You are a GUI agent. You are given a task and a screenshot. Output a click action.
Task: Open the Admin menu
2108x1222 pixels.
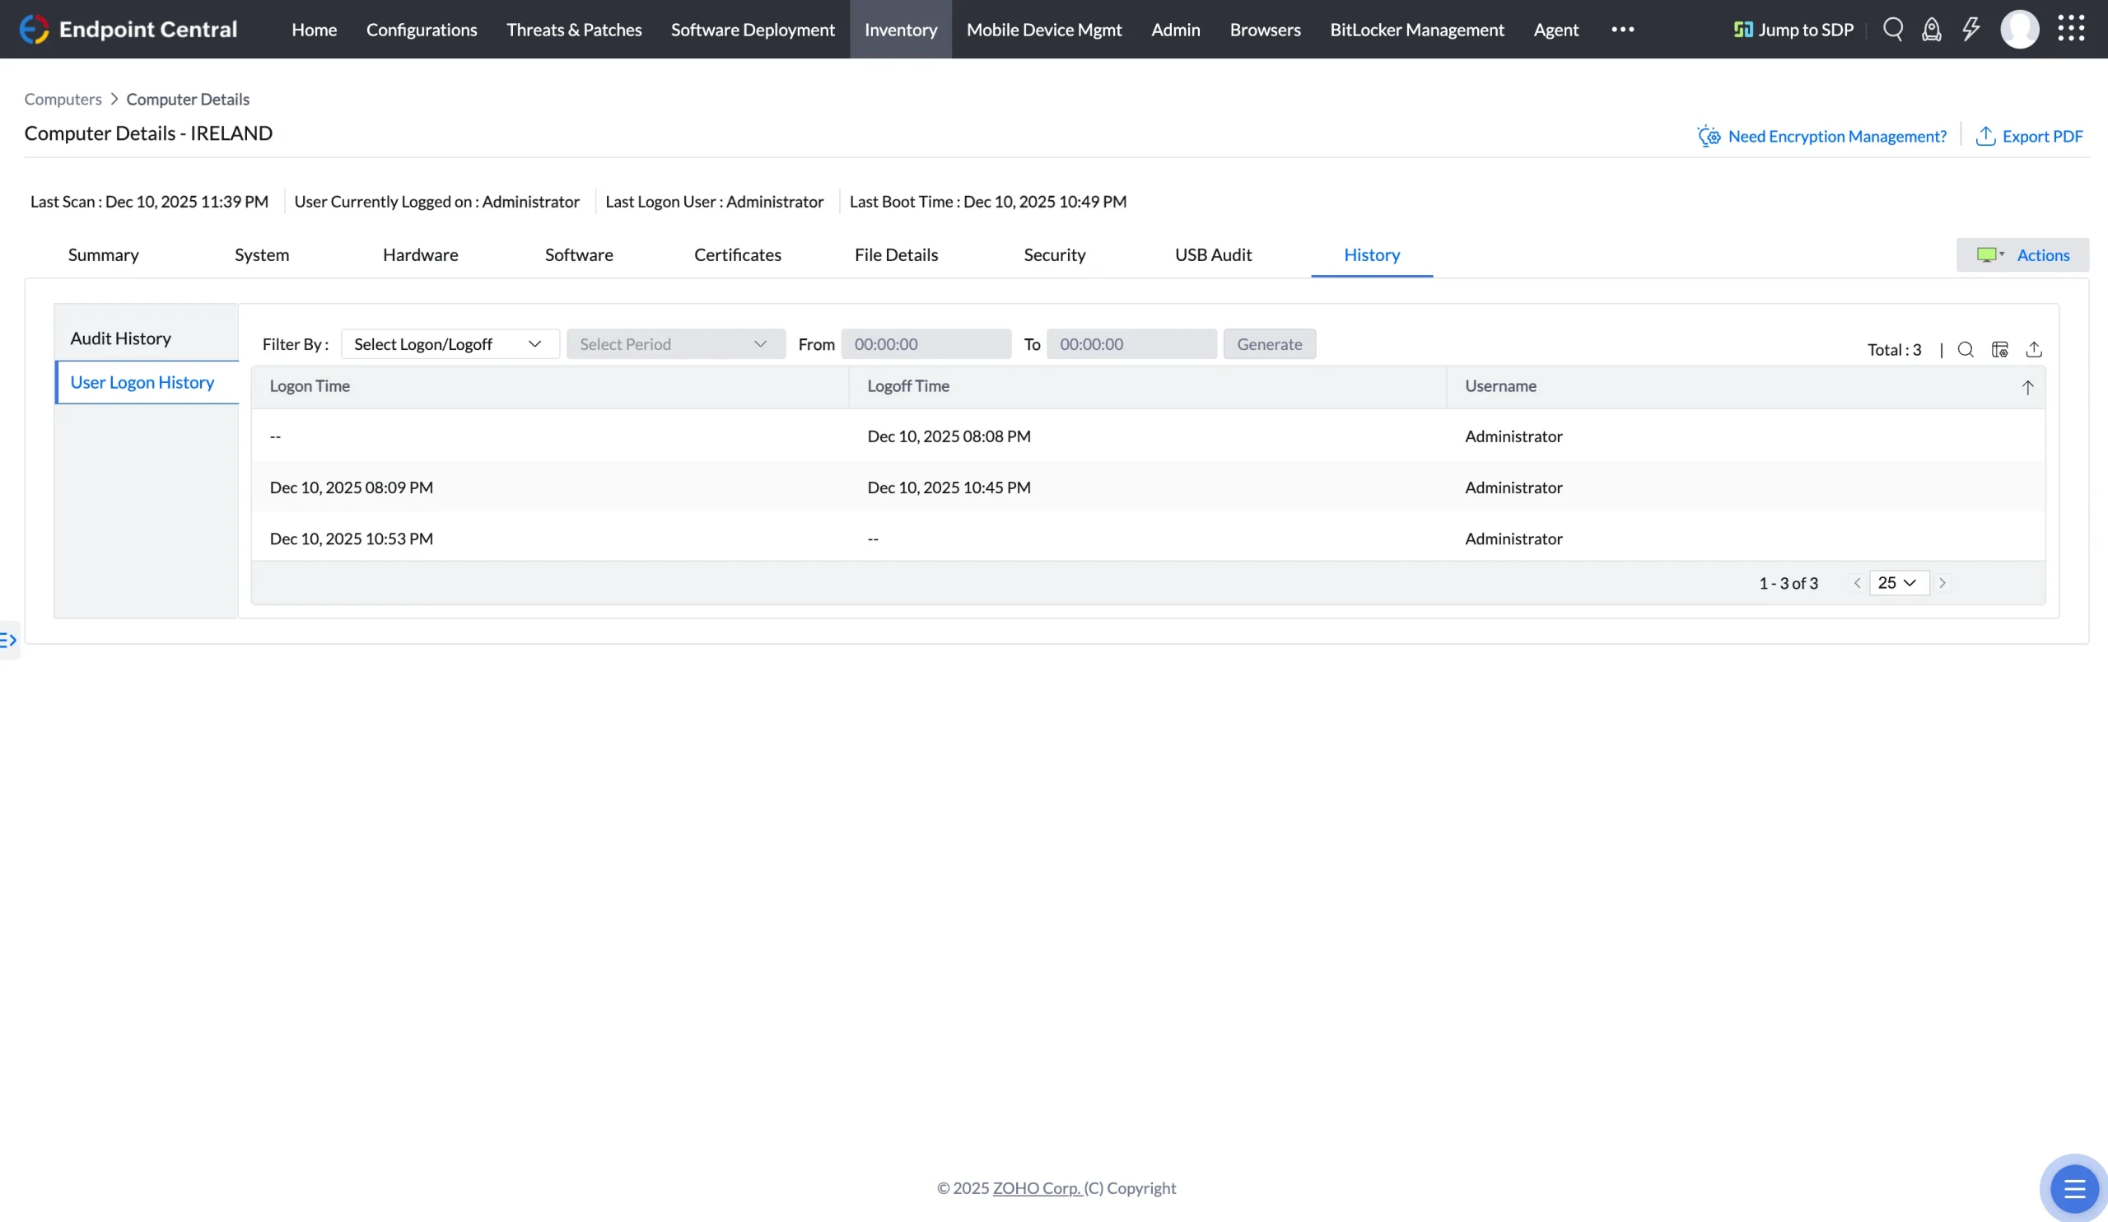click(x=1175, y=30)
